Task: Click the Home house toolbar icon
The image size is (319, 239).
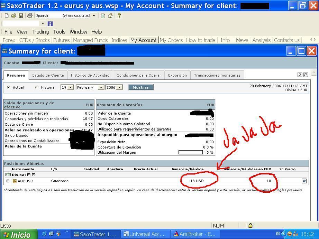Action: (110, 16)
